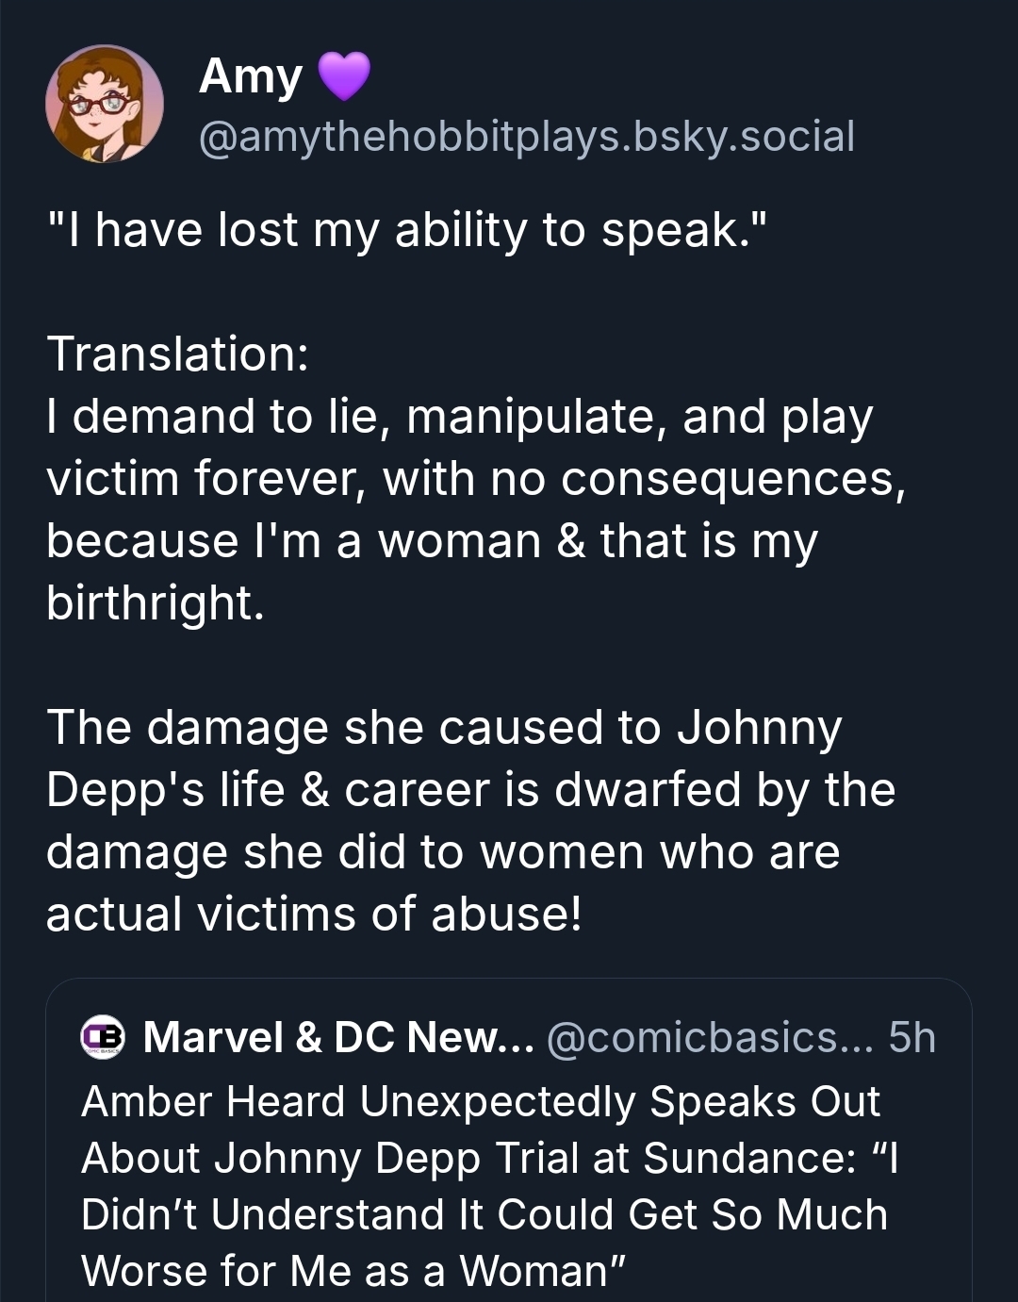Click the word Translation: in the post
This screenshot has height=1302, width=1018.
[178, 354]
